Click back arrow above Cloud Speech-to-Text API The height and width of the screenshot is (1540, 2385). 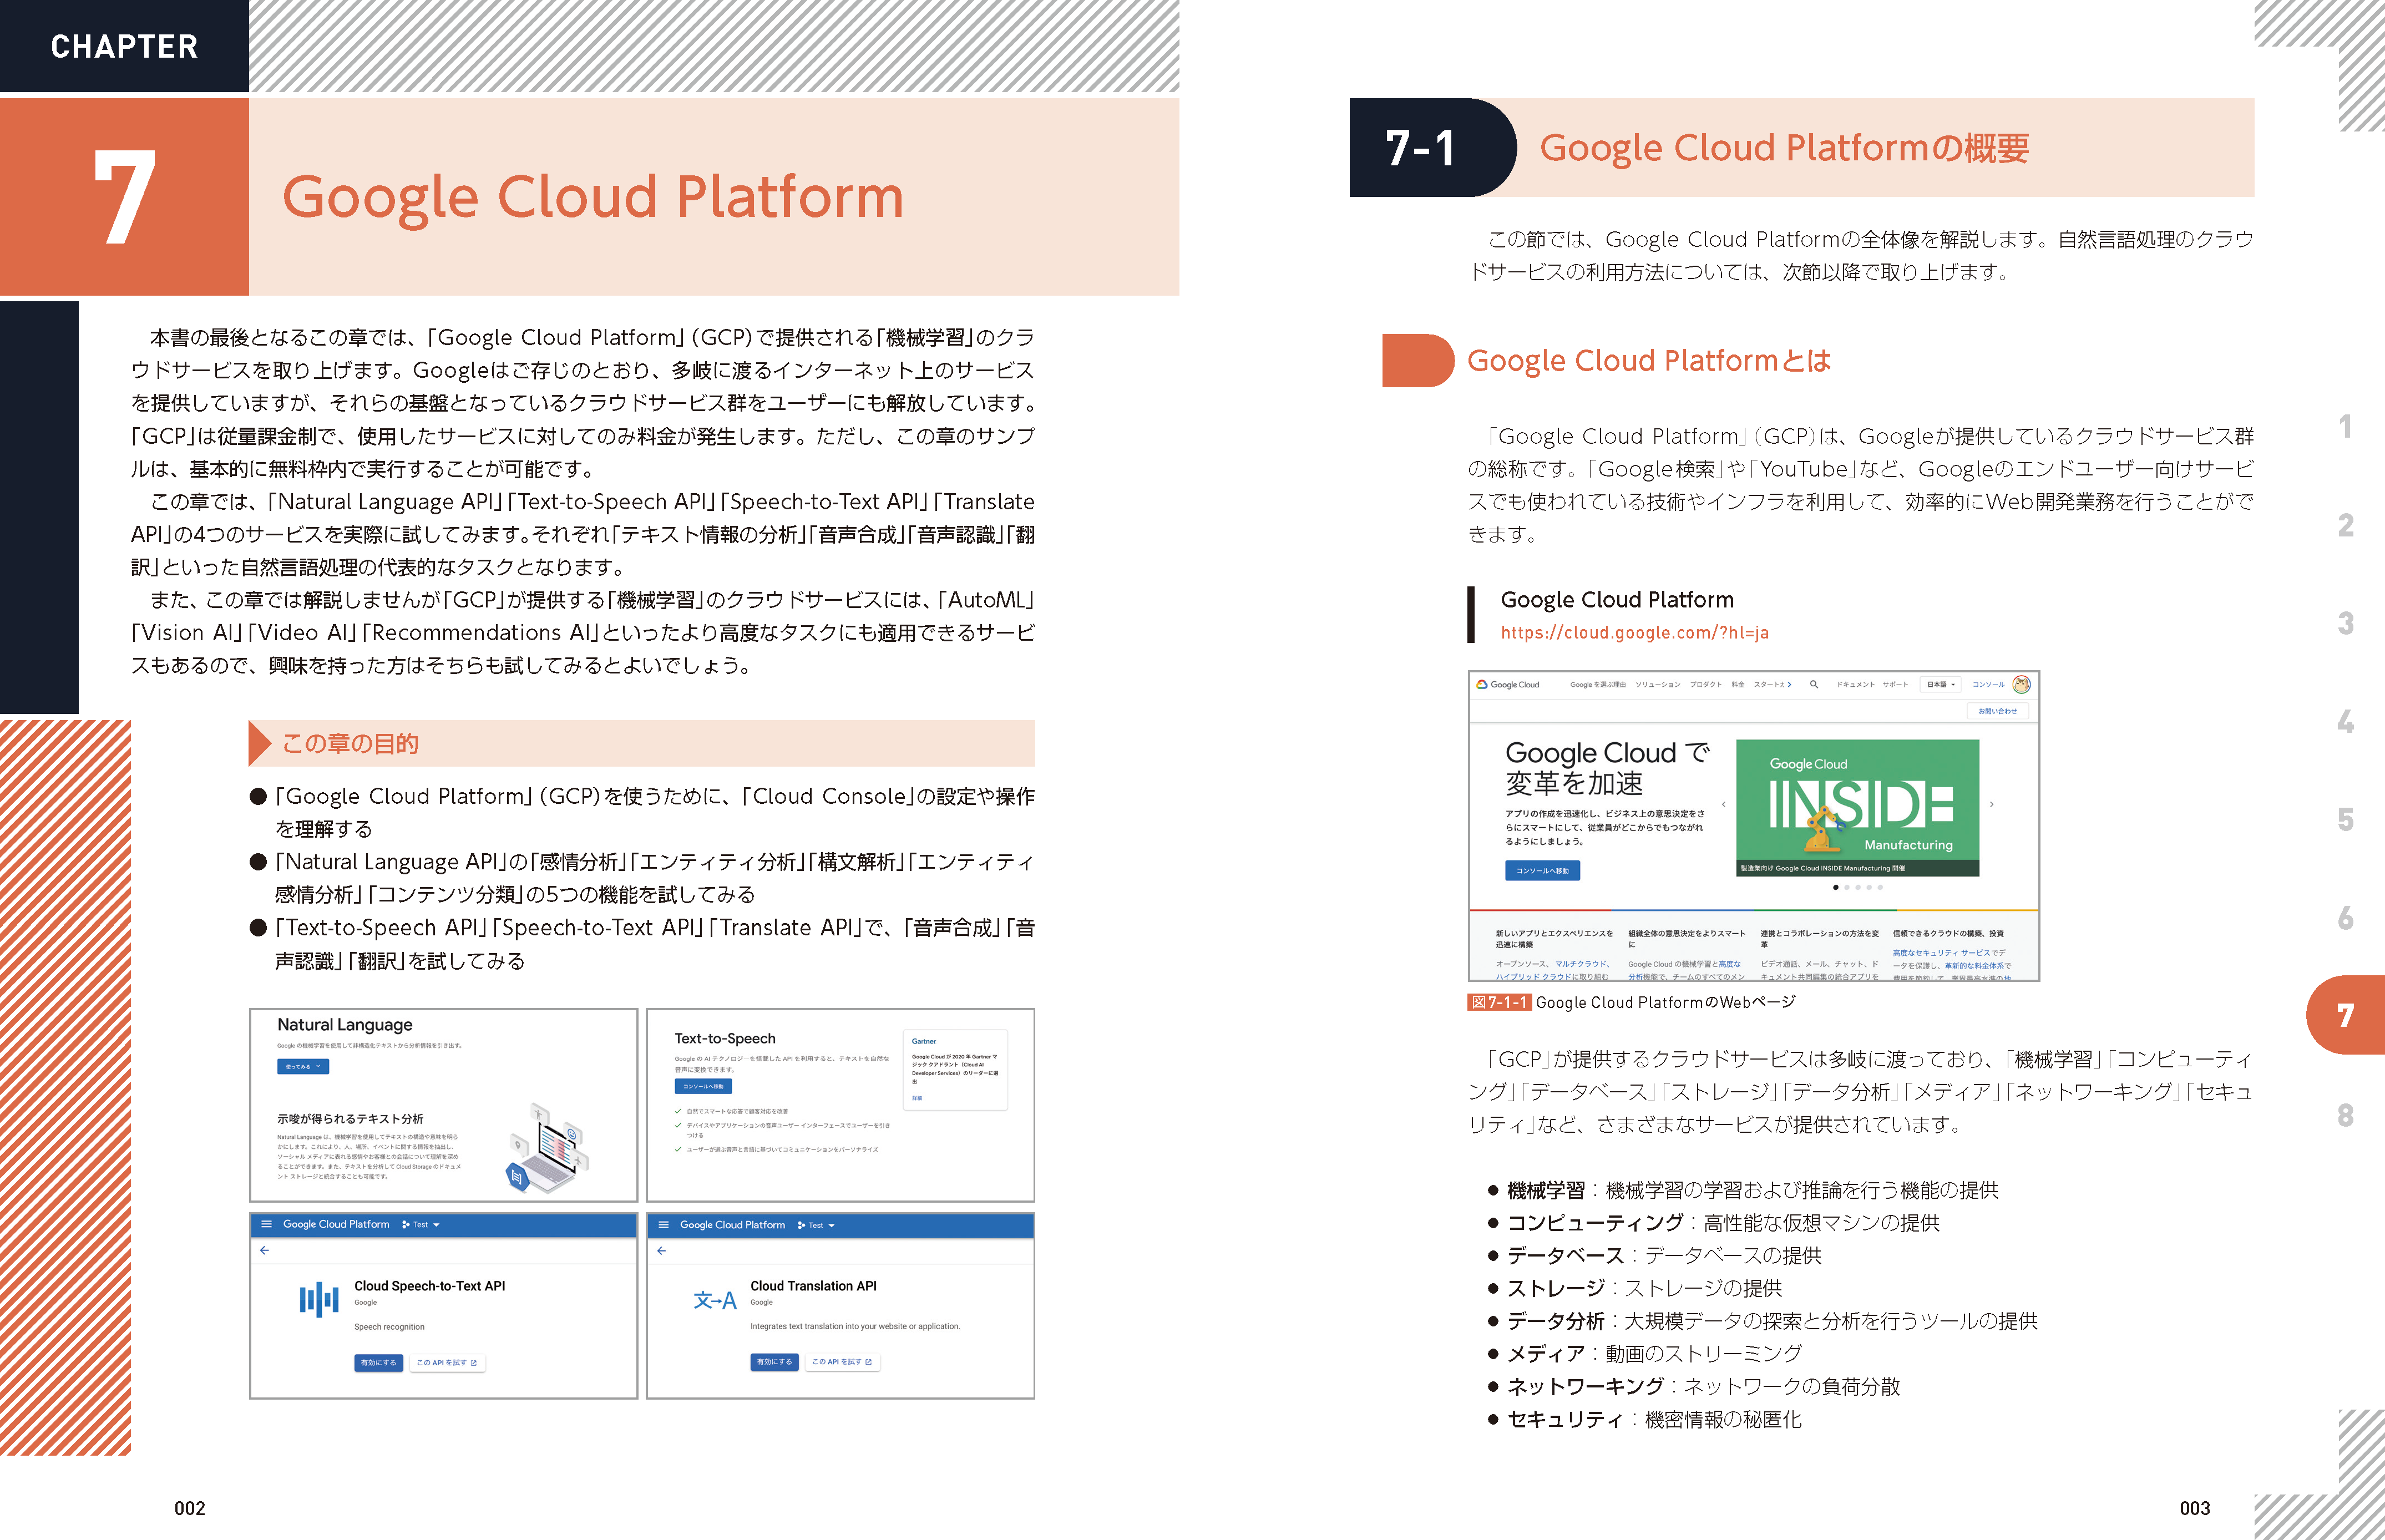point(264,1250)
